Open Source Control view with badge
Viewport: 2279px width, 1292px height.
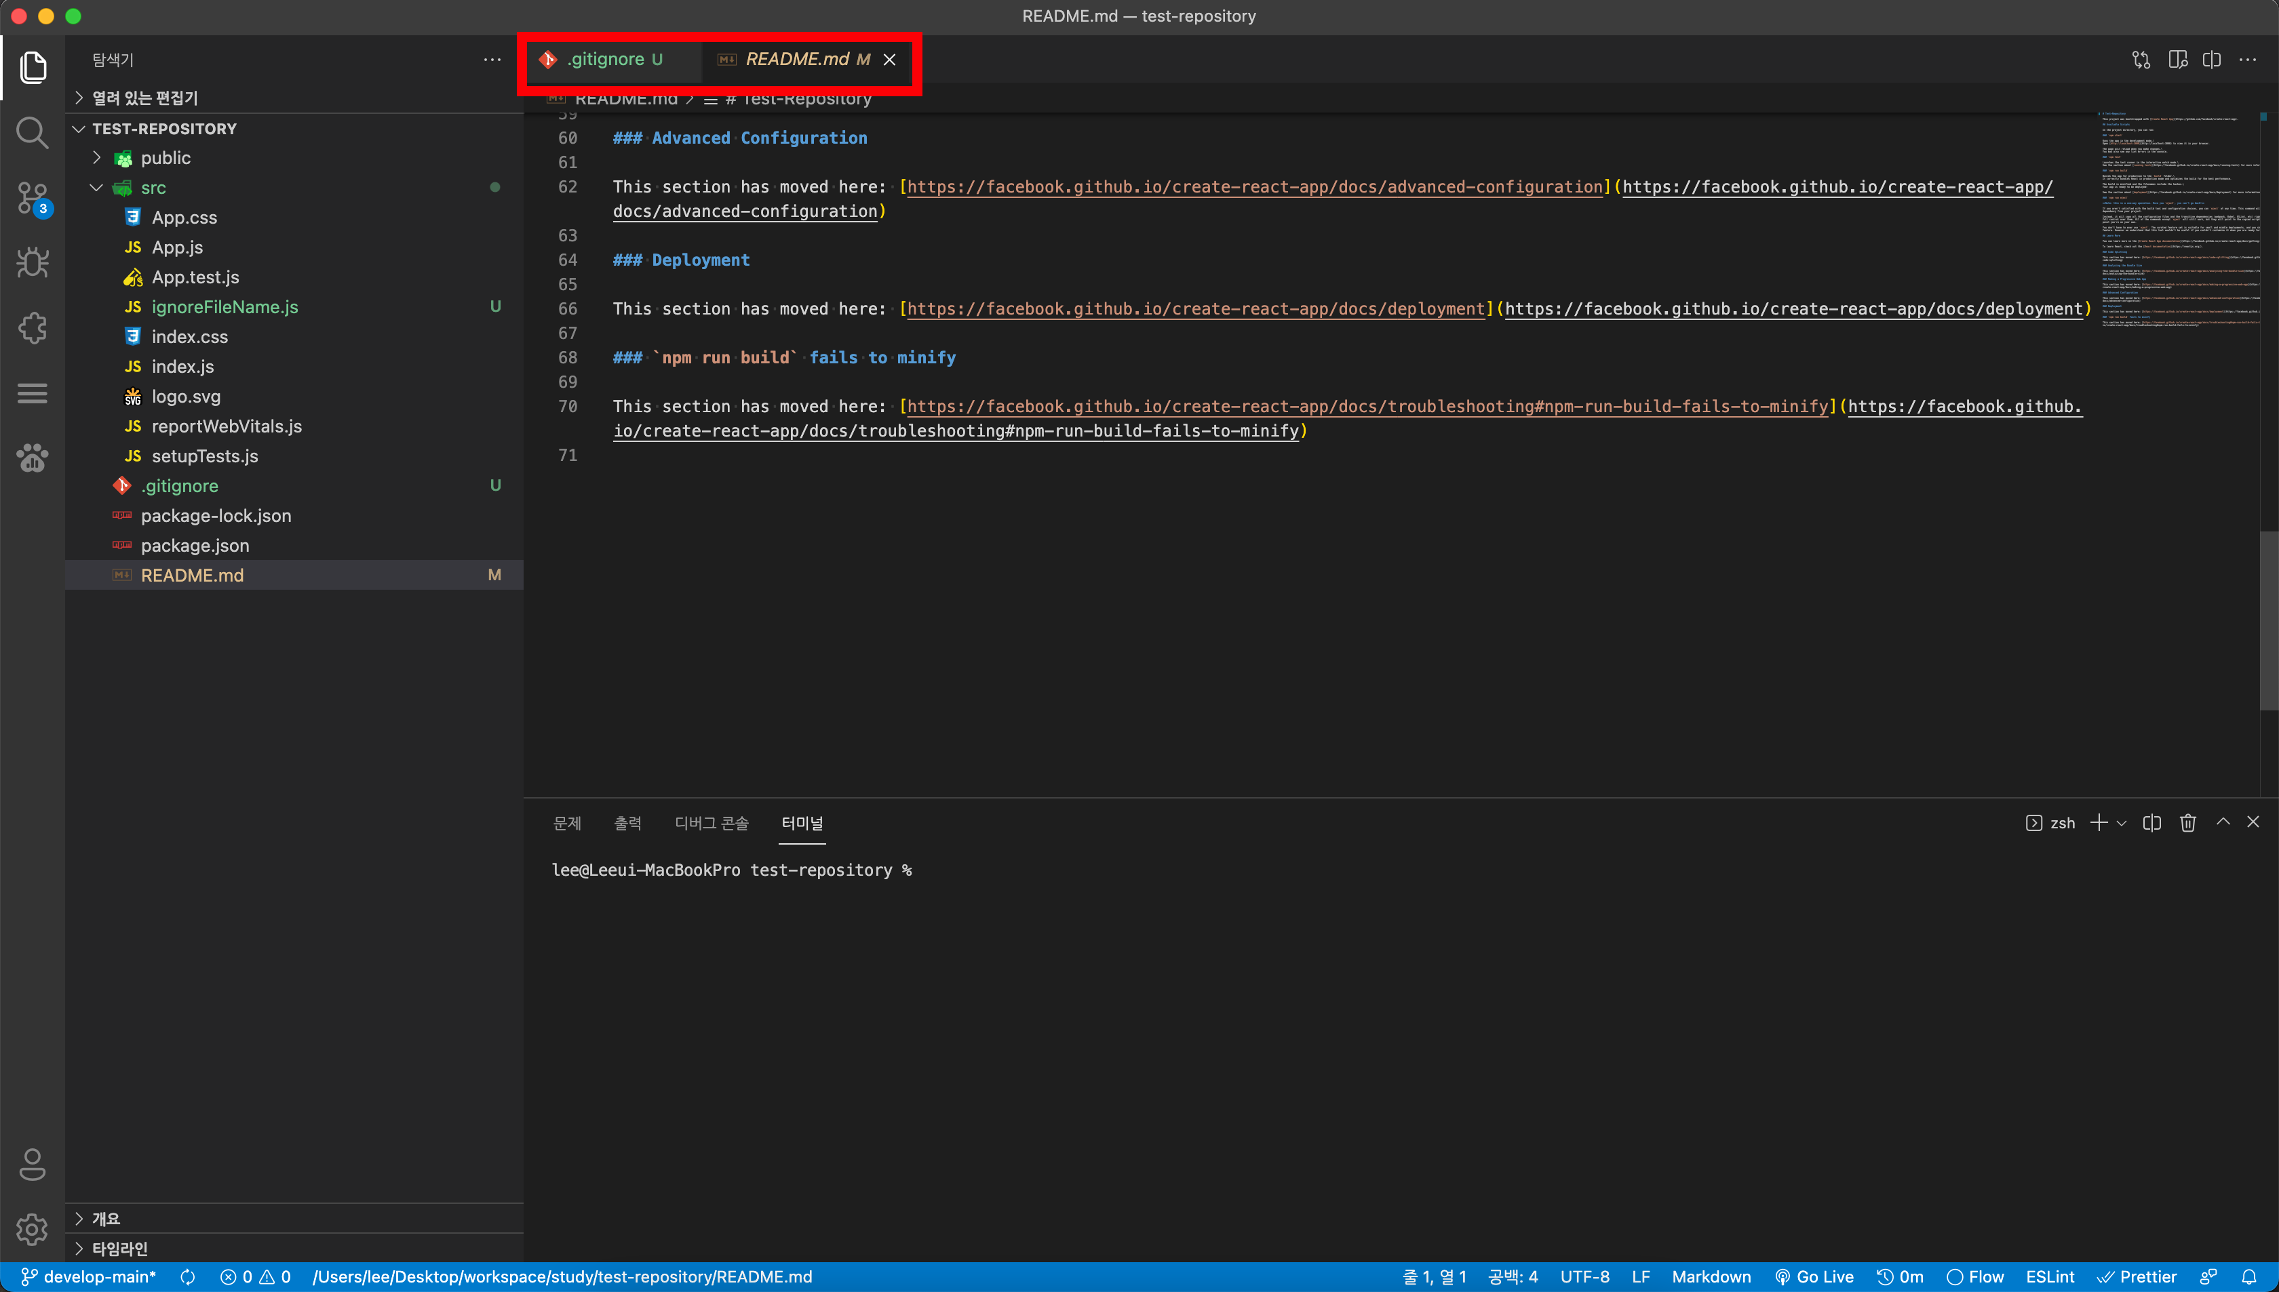[32, 197]
